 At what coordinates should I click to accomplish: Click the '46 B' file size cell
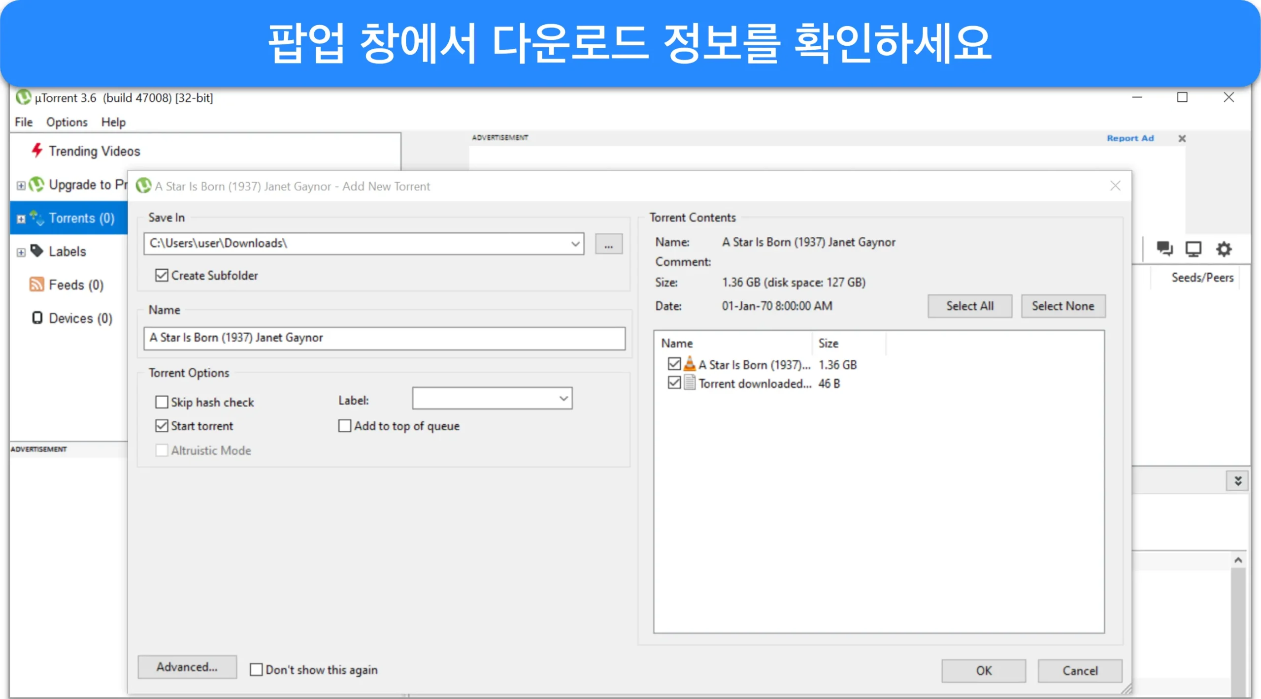point(829,383)
